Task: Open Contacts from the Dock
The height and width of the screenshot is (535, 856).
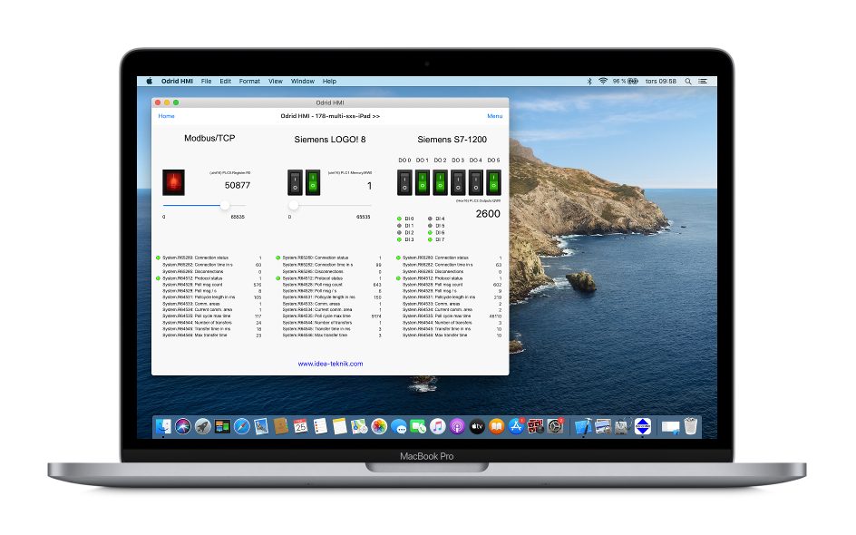Action: (x=281, y=426)
